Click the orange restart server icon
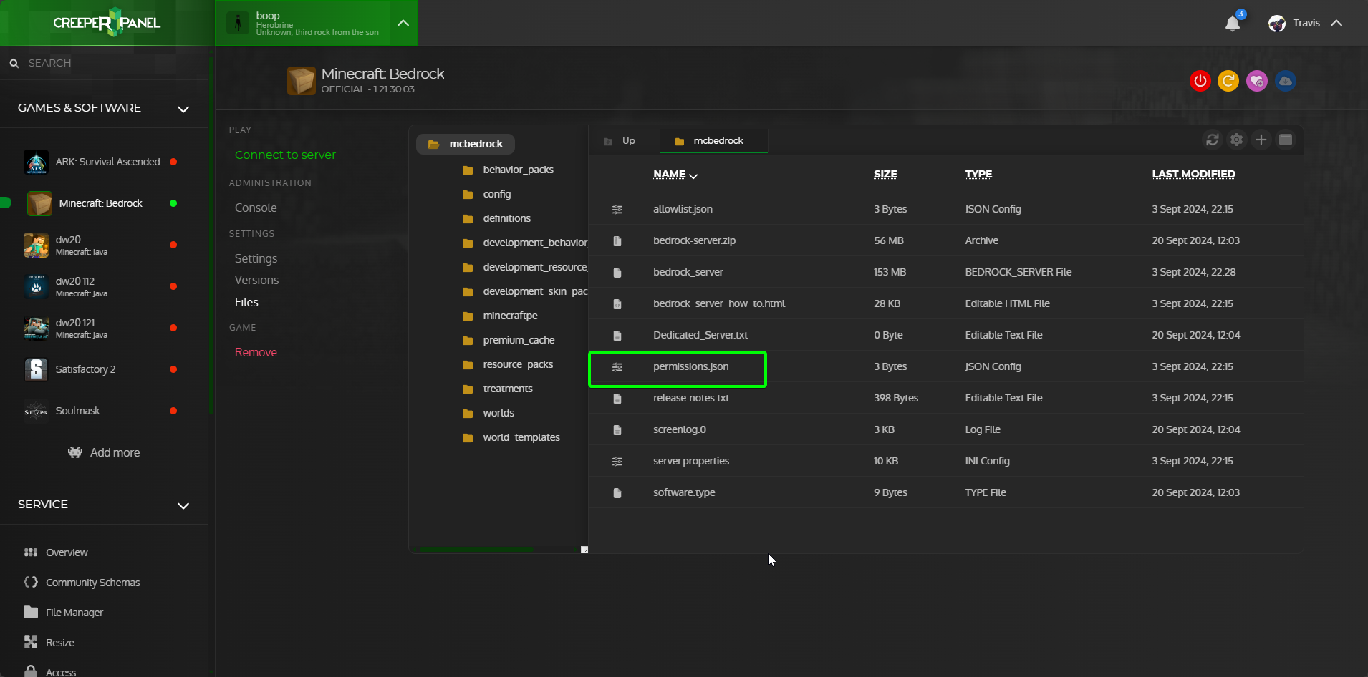The image size is (1368, 677). (1228, 81)
